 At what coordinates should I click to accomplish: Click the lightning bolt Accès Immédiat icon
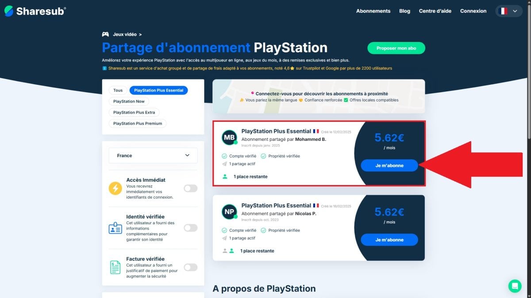[115, 189]
